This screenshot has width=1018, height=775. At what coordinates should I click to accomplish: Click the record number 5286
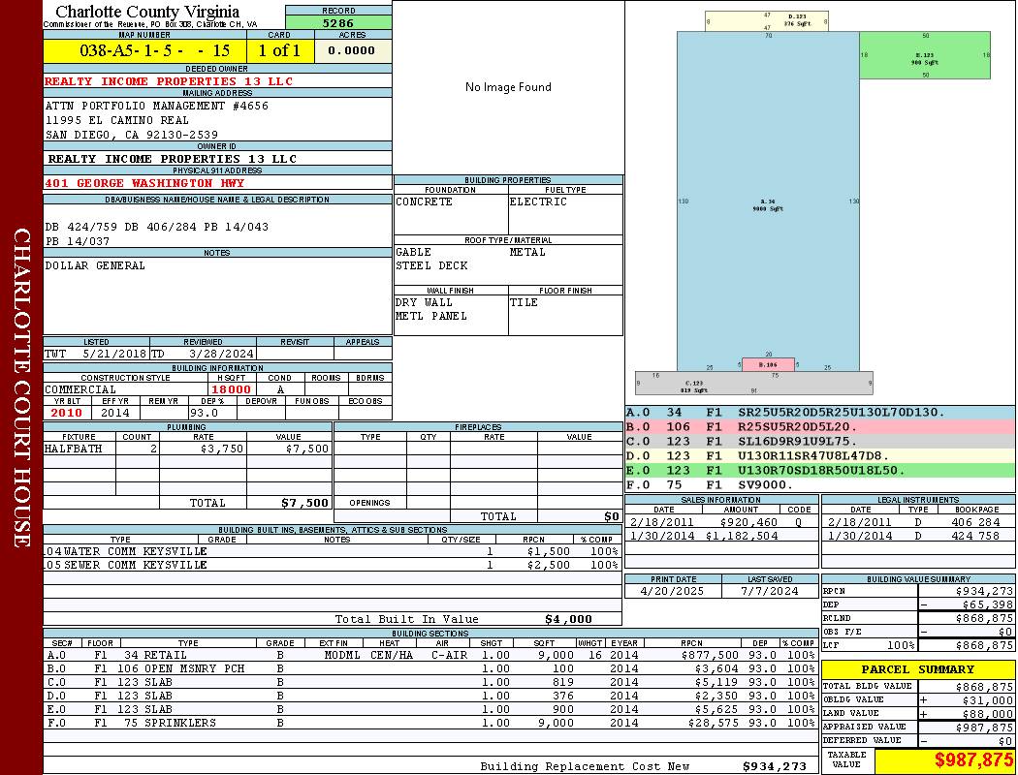click(338, 22)
